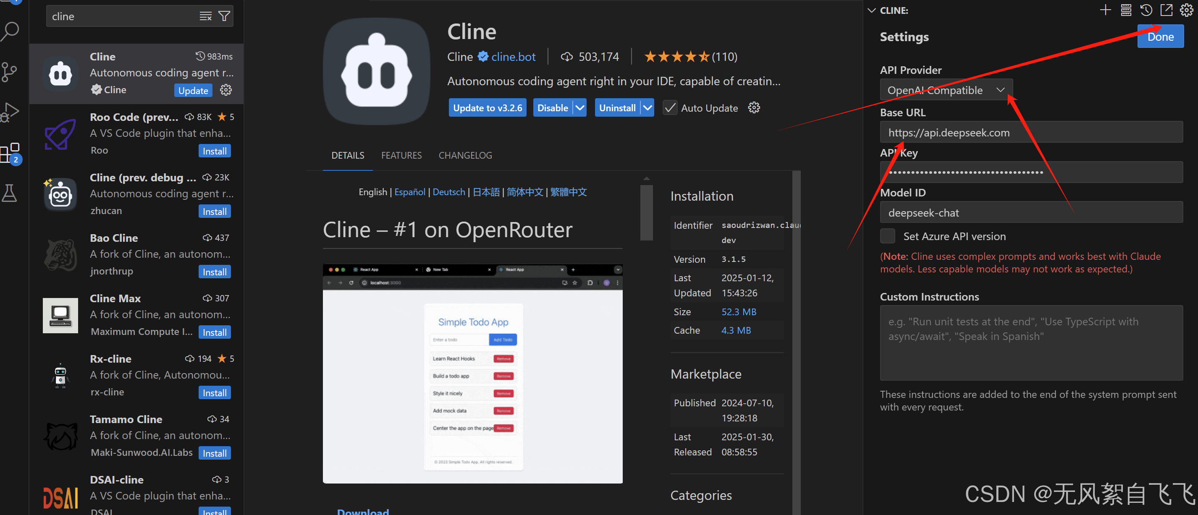
Task: Click the filter extensions funnel icon
Action: point(224,16)
